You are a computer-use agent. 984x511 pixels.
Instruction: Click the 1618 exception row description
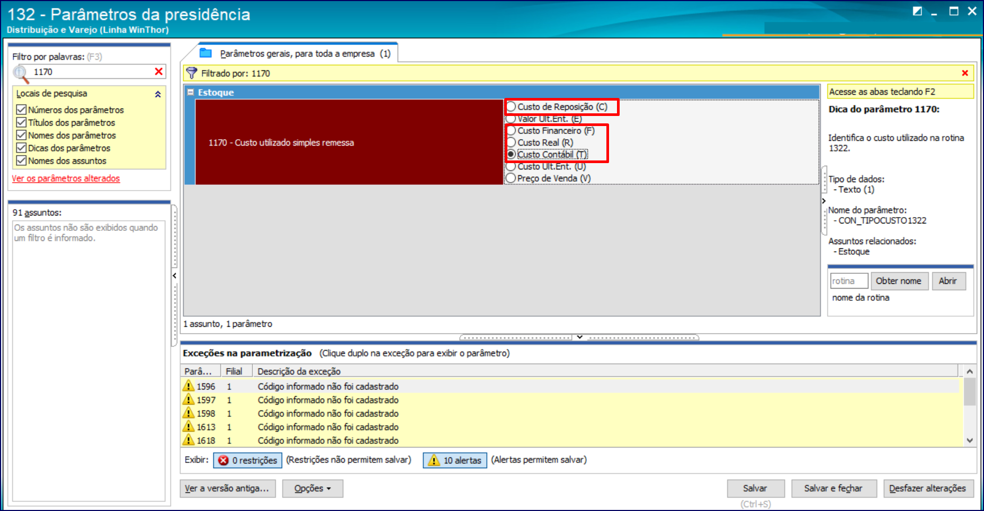(328, 440)
